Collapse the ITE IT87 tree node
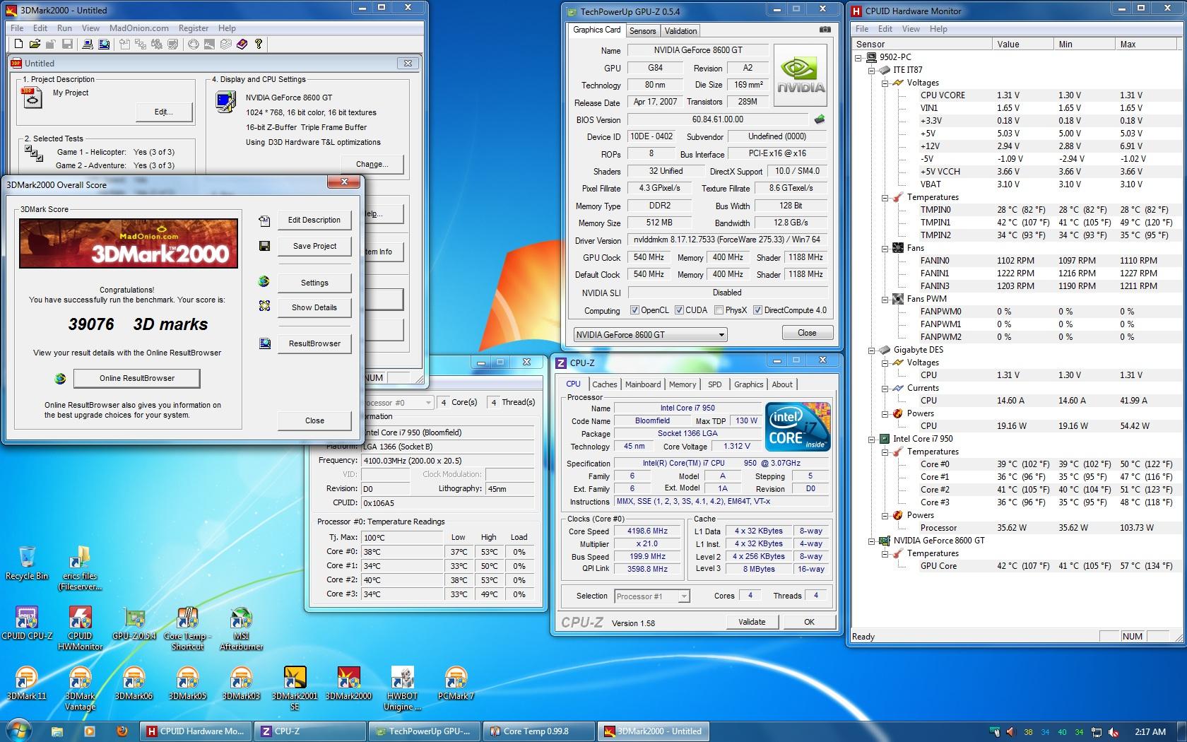1187x742 pixels. click(872, 70)
